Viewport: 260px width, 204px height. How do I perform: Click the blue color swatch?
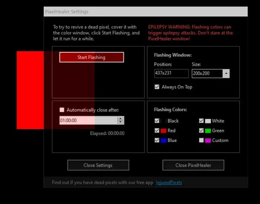[163, 141]
